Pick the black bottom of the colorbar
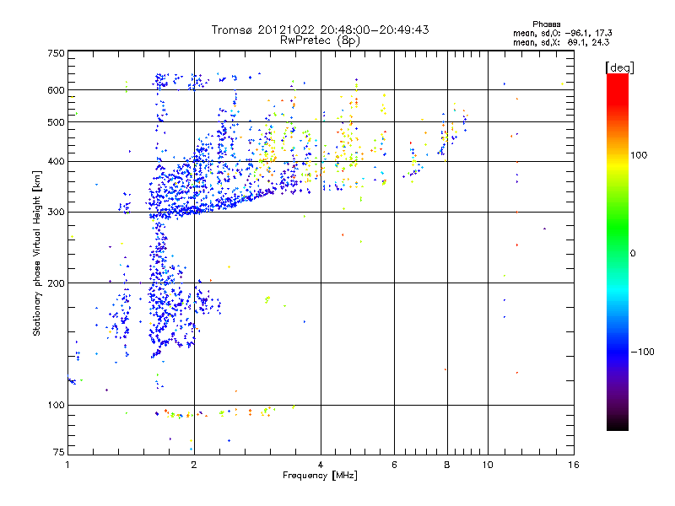675x506 pixels. click(x=618, y=425)
